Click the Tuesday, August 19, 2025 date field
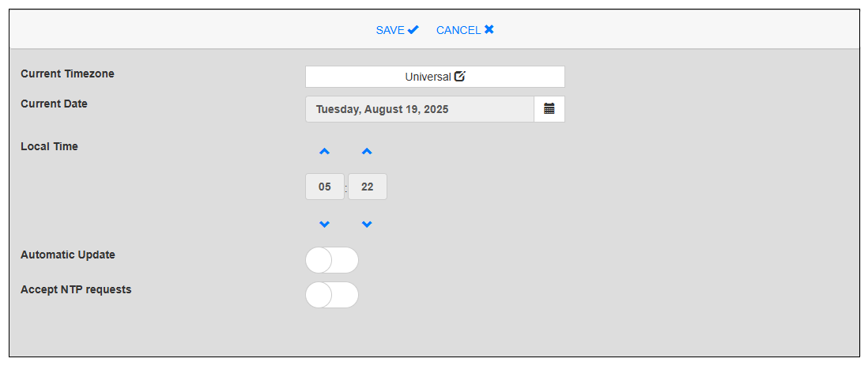Screen dimensions: 868x366 point(419,109)
